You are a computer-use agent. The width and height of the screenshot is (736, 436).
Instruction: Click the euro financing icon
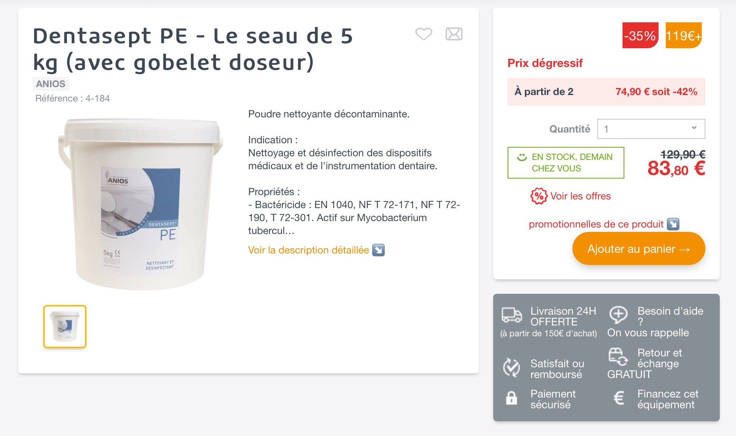[619, 398]
